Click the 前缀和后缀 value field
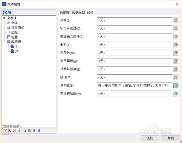182x143 pixels. 134,94
